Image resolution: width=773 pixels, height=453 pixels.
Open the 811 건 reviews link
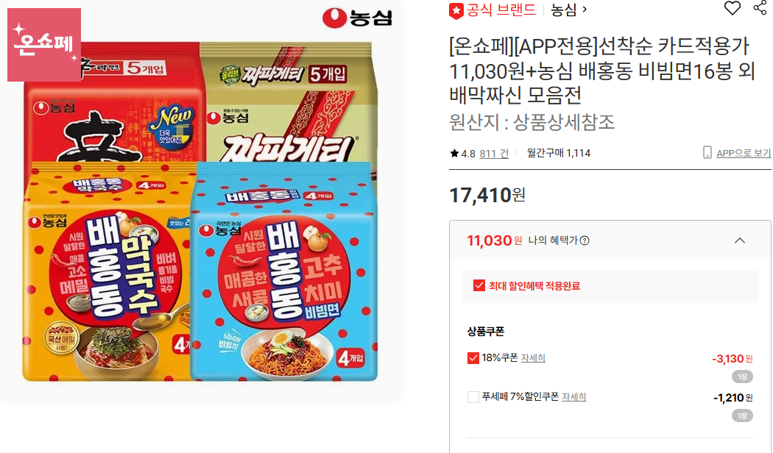coord(494,154)
